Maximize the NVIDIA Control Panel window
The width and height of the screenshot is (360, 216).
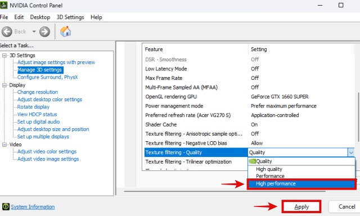[341, 5]
